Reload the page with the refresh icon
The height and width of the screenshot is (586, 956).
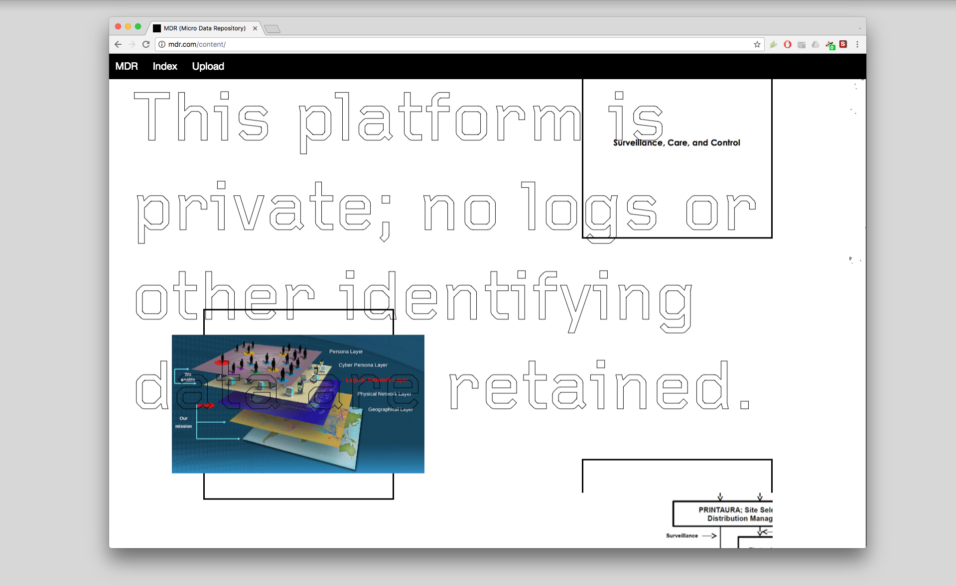point(146,44)
